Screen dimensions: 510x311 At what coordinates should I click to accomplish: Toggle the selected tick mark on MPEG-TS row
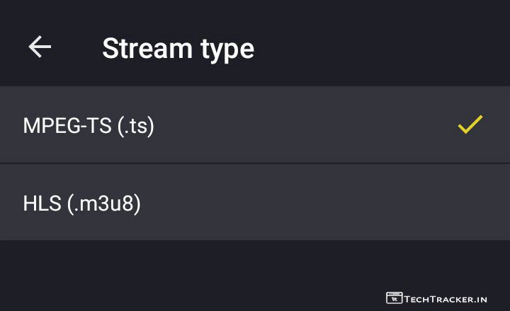click(470, 125)
